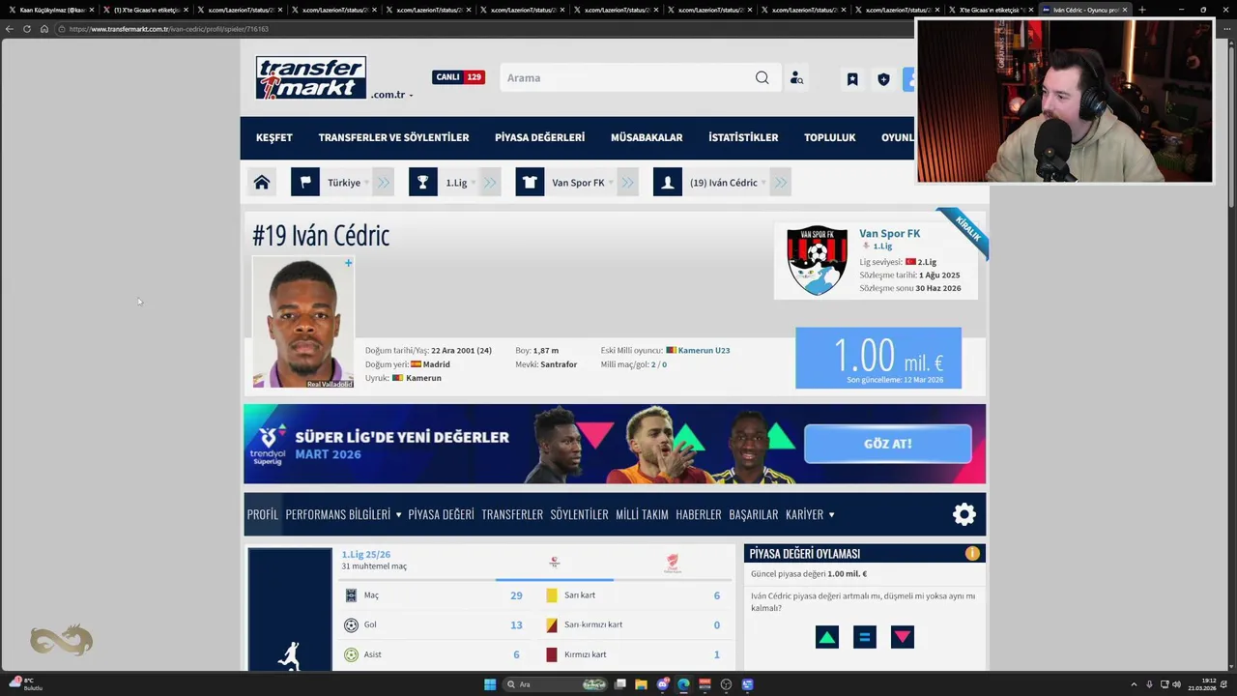Open the 1.Lig link under club name
The height and width of the screenshot is (696, 1237).
pyautogui.click(x=882, y=246)
